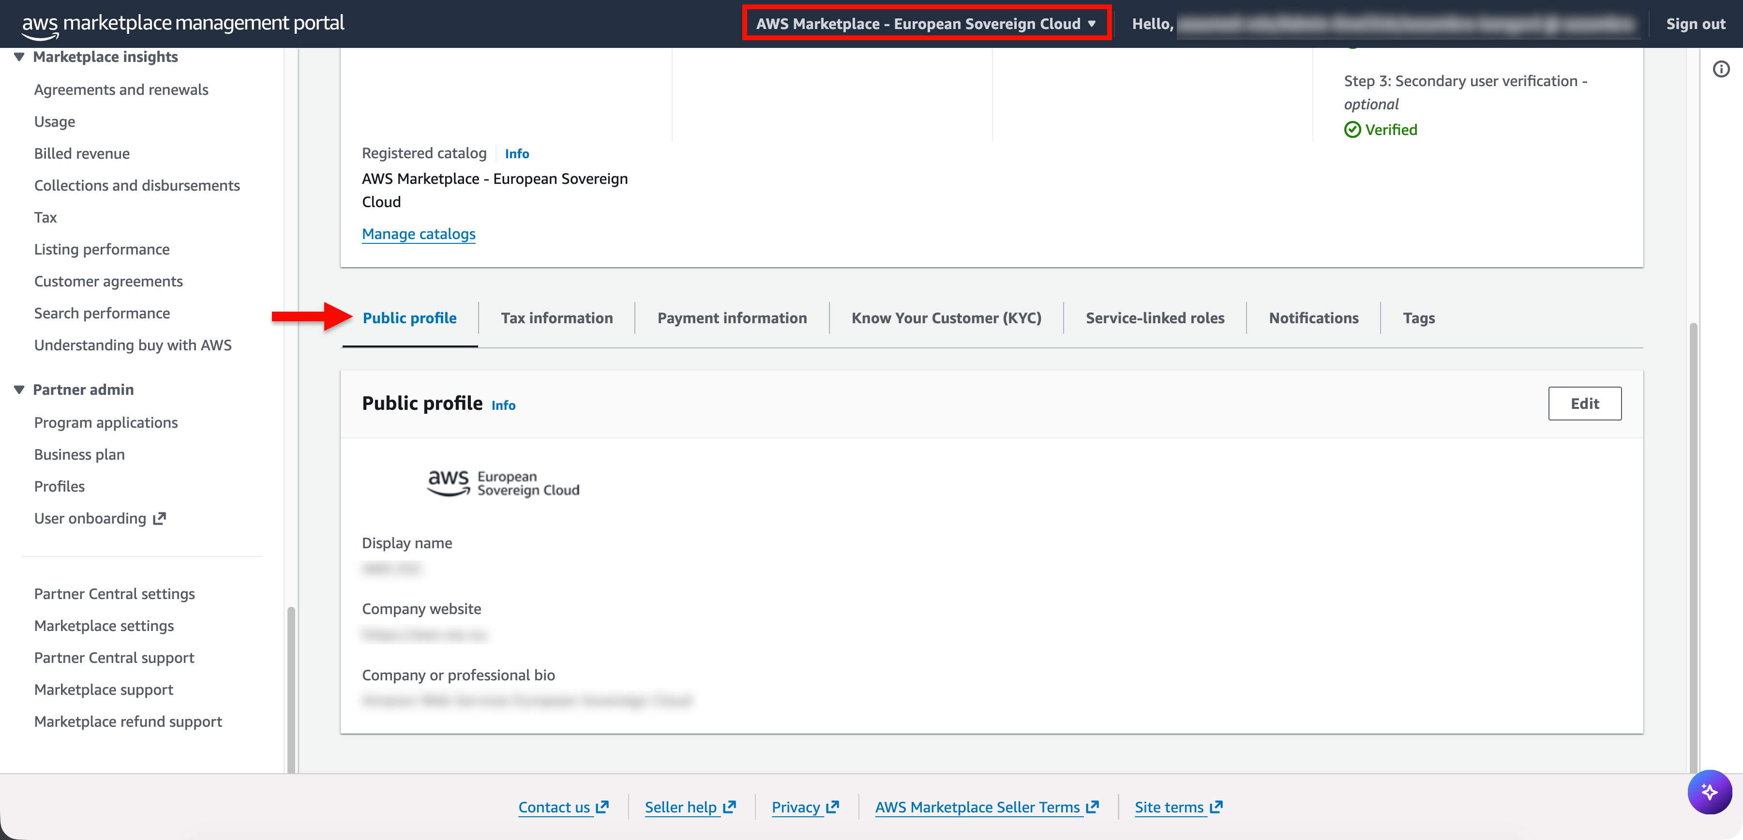The height and width of the screenshot is (840, 1743).
Task: Open the Usage insights page
Action: click(x=55, y=122)
